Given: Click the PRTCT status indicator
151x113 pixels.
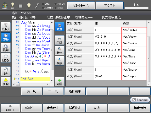Looking at the screenshot, I should 59,4.
